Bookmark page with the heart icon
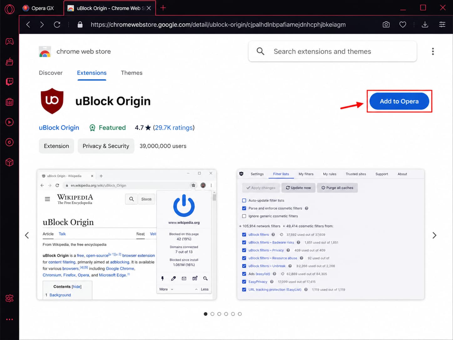The width and height of the screenshot is (453, 340). [403, 24]
